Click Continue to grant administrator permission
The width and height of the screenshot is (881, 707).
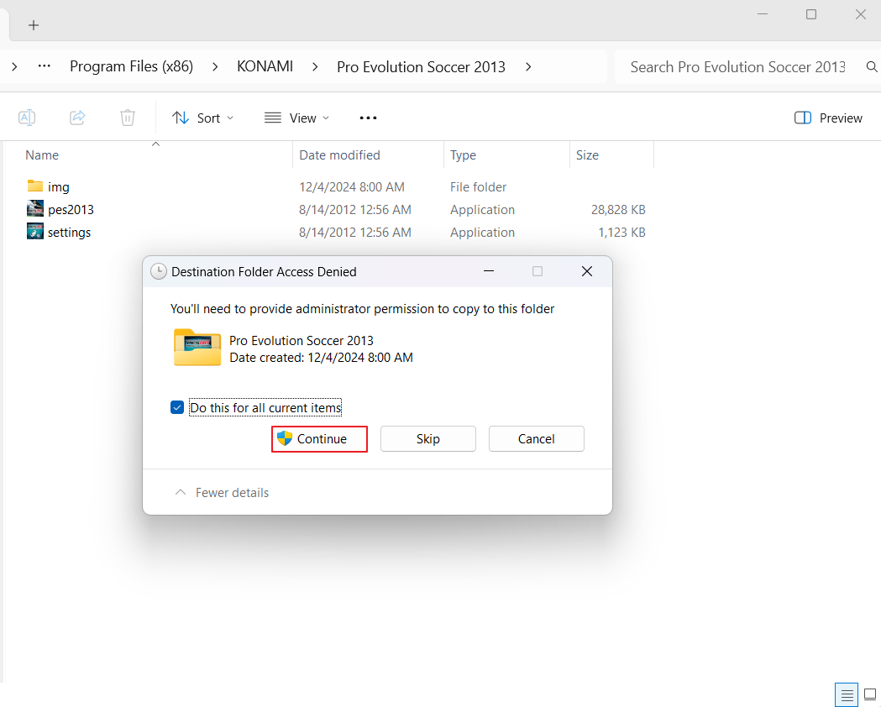pos(319,439)
